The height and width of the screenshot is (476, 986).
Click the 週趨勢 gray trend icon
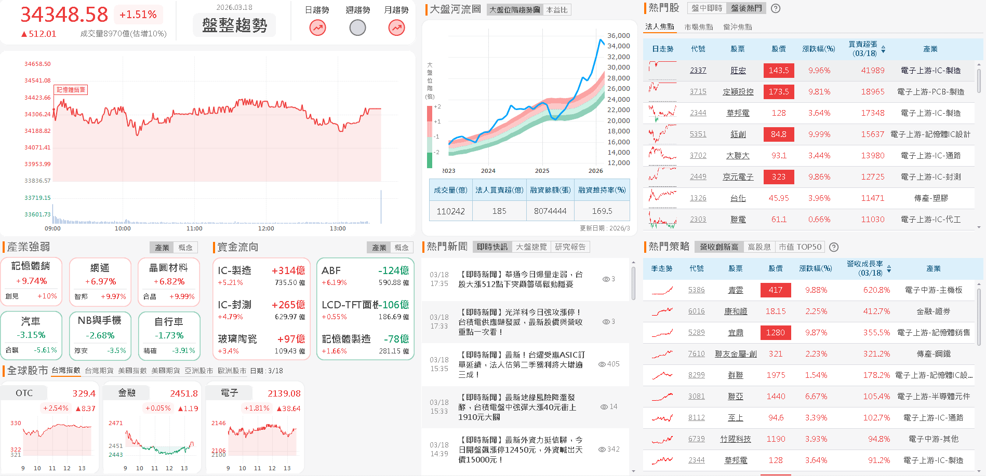(357, 28)
